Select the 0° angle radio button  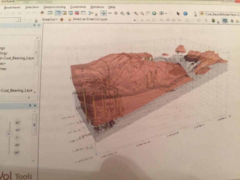pyautogui.click(x=17, y=137)
